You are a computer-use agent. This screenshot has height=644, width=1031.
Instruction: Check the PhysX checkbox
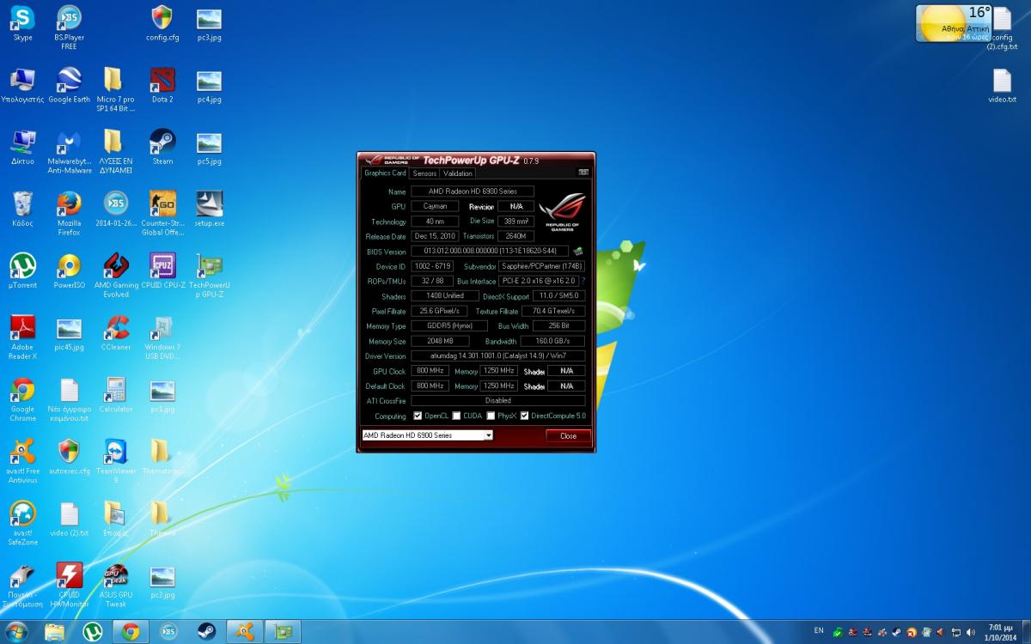click(491, 416)
